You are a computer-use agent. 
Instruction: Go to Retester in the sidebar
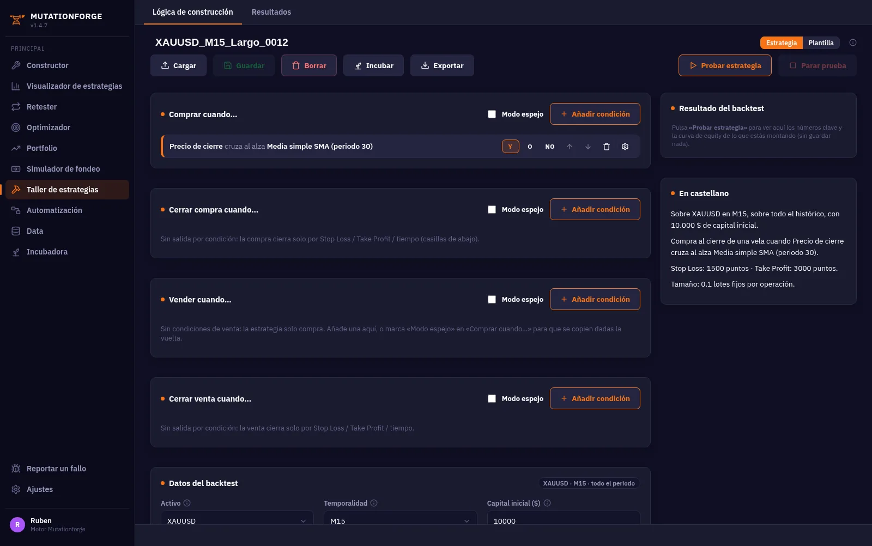tap(67, 107)
